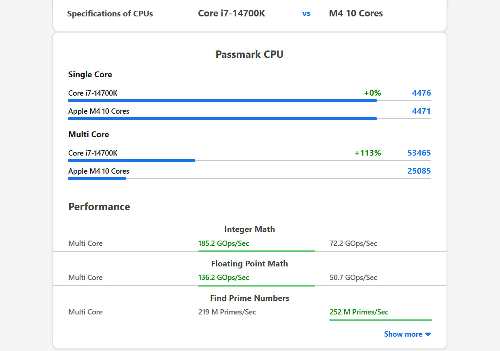Screen dimensions: 500x351
Task: Open the M4 10 Cores header link
Action: click(x=356, y=13)
